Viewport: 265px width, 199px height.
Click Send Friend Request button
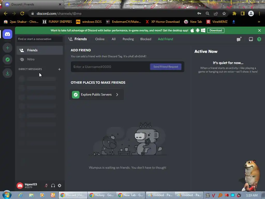166,67
